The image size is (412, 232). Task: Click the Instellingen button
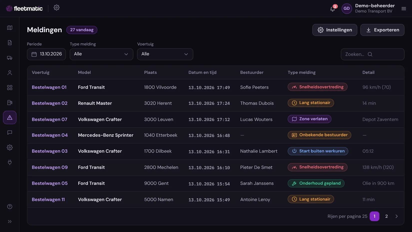coord(335,30)
